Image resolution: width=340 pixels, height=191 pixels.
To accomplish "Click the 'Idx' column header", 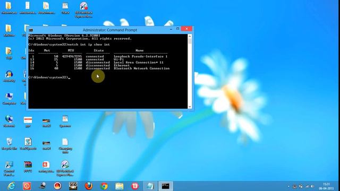I will point(31,50).
